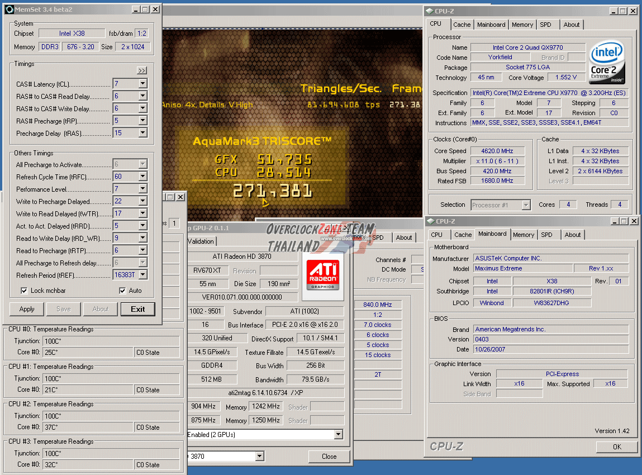The height and width of the screenshot is (475, 642).
Task: Open the Refresh Cycle Time (tRFC) dropdown
Action: click(142, 177)
